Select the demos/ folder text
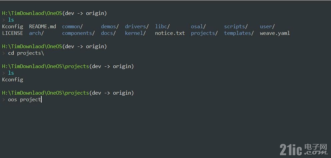The image size is (331, 158). point(110,27)
